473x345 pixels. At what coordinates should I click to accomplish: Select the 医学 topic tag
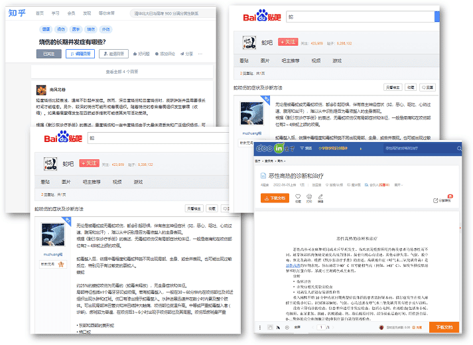coord(76,29)
